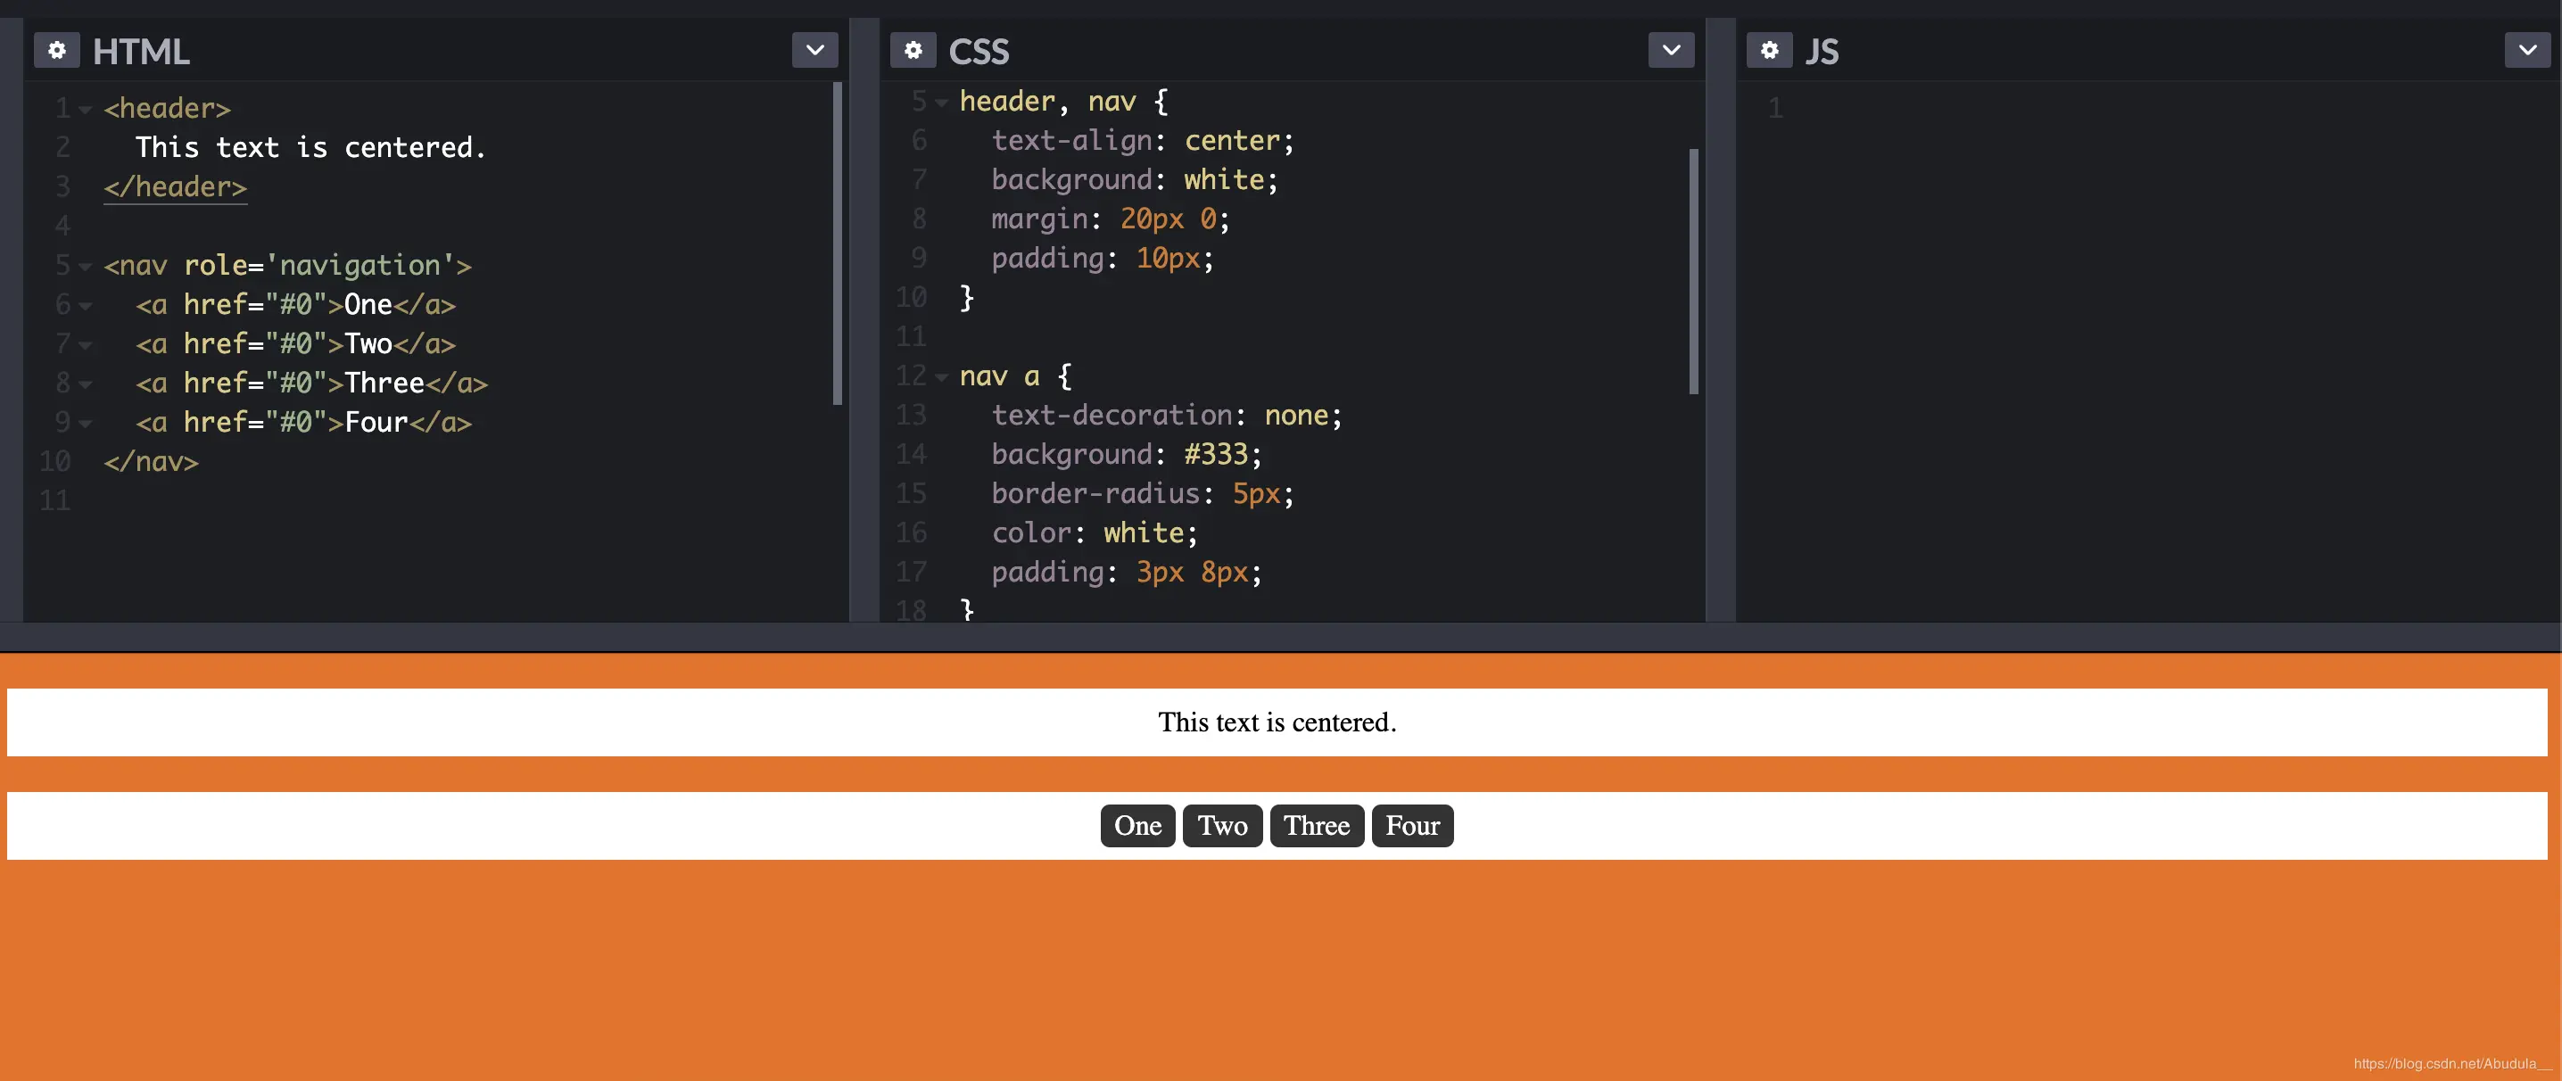Fold the 'nav a' CSS rule
This screenshot has height=1081, width=2562.
941,377
